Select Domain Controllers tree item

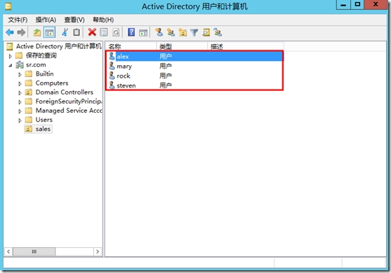[x=64, y=92]
